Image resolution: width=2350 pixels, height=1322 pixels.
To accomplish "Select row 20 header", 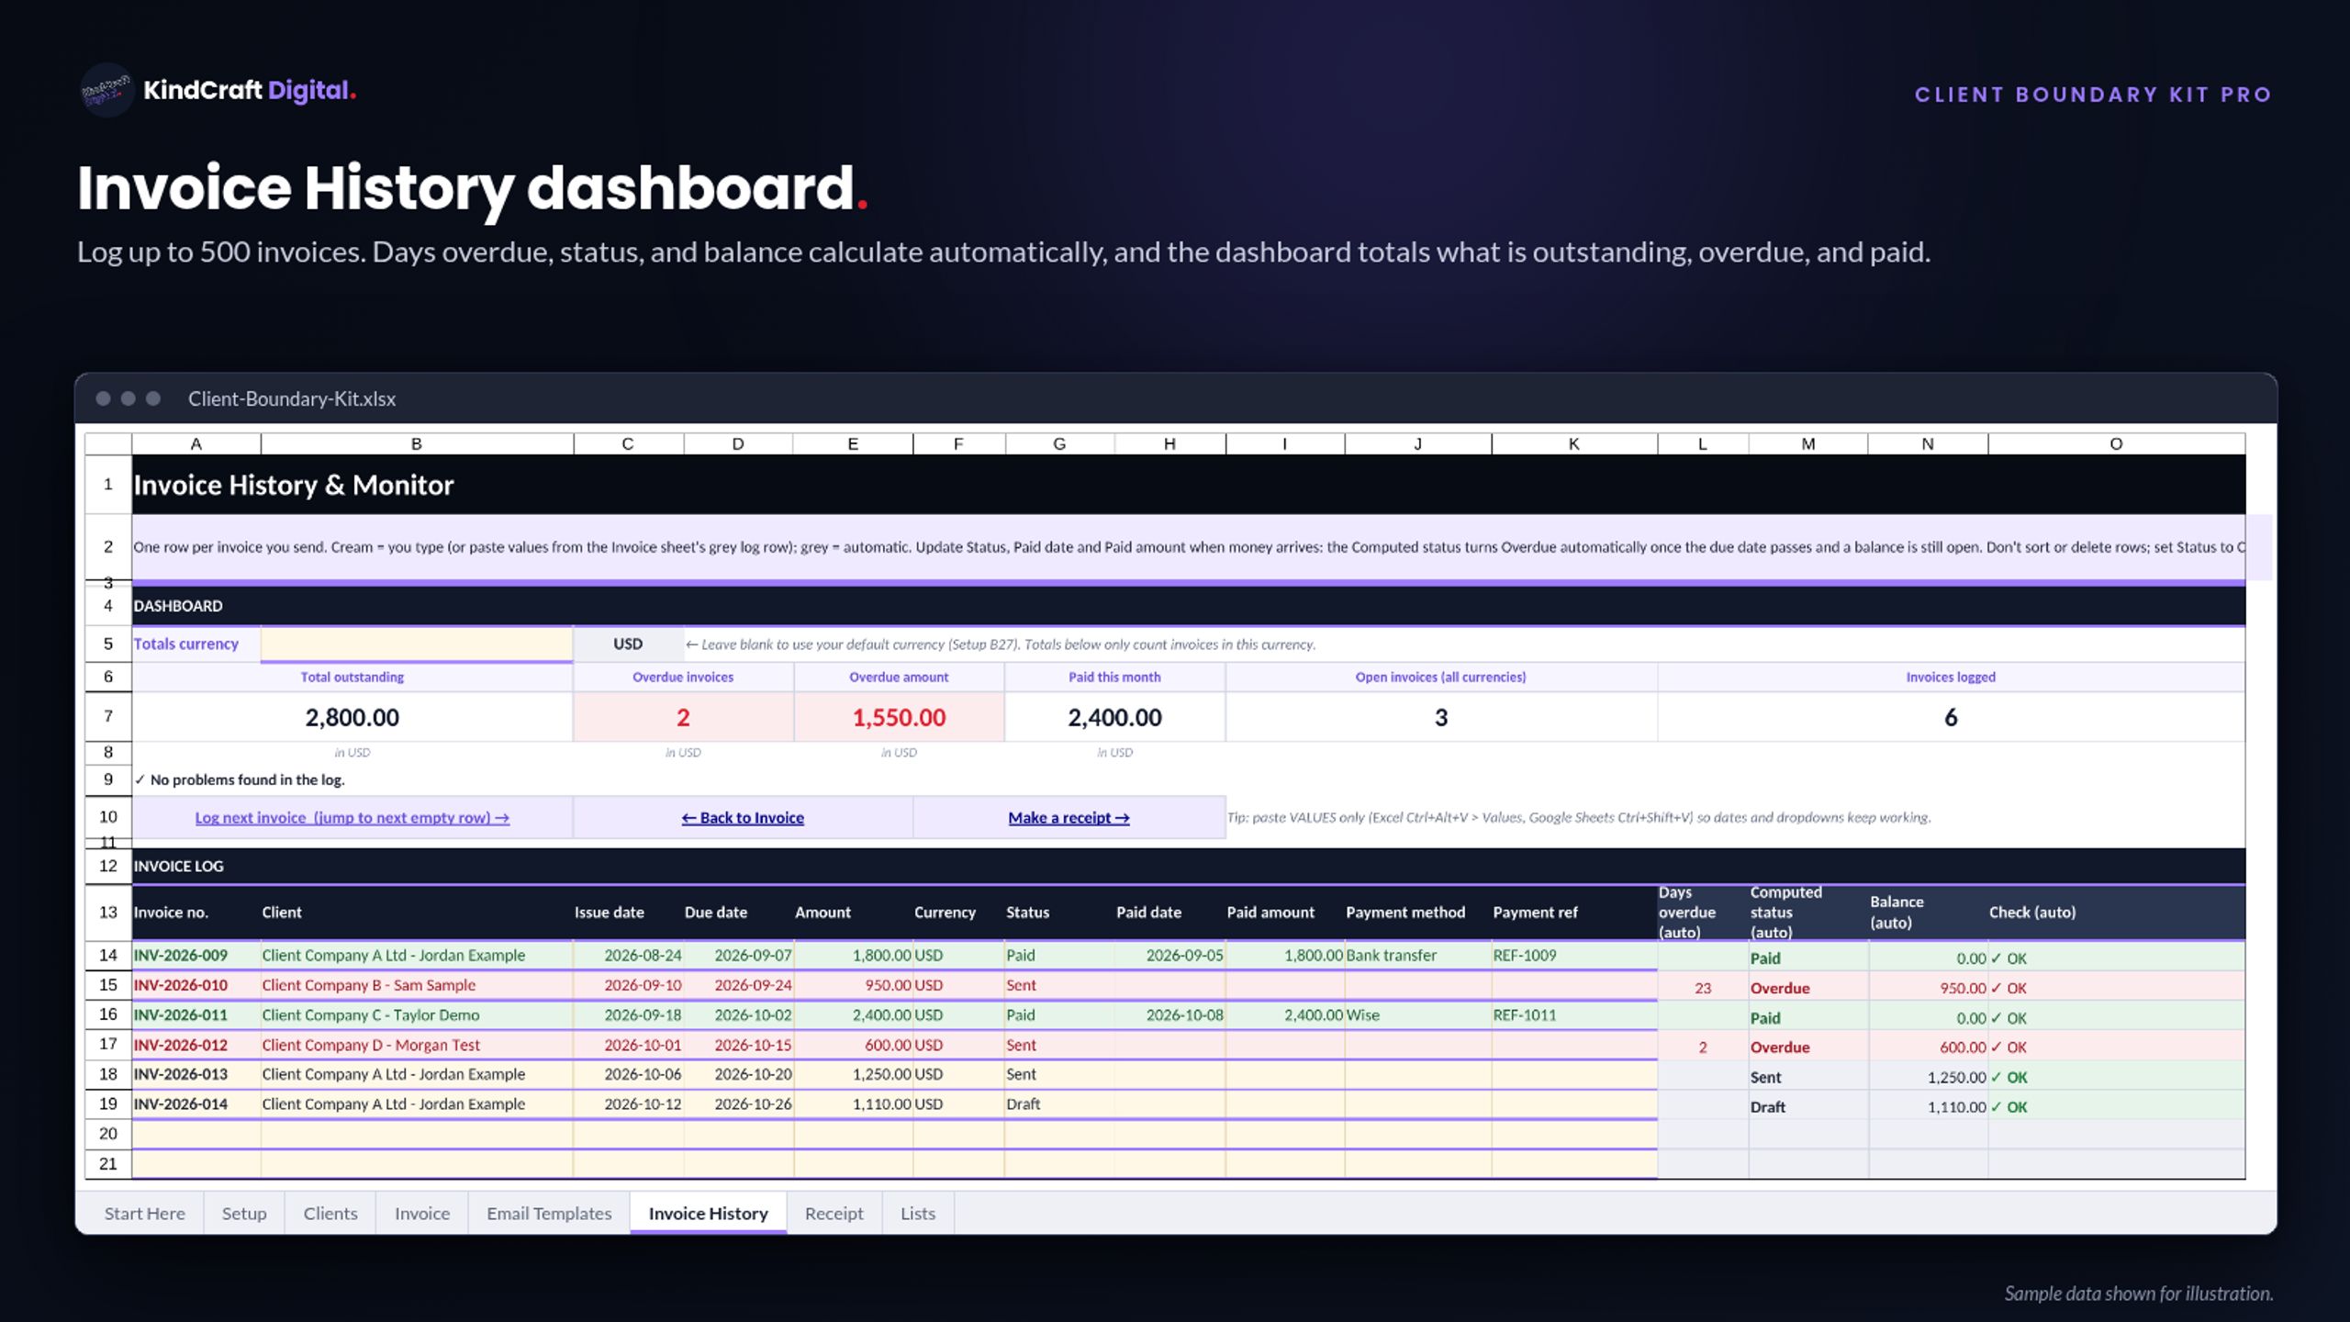I will pyautogui.click(x=108, y=1134).
